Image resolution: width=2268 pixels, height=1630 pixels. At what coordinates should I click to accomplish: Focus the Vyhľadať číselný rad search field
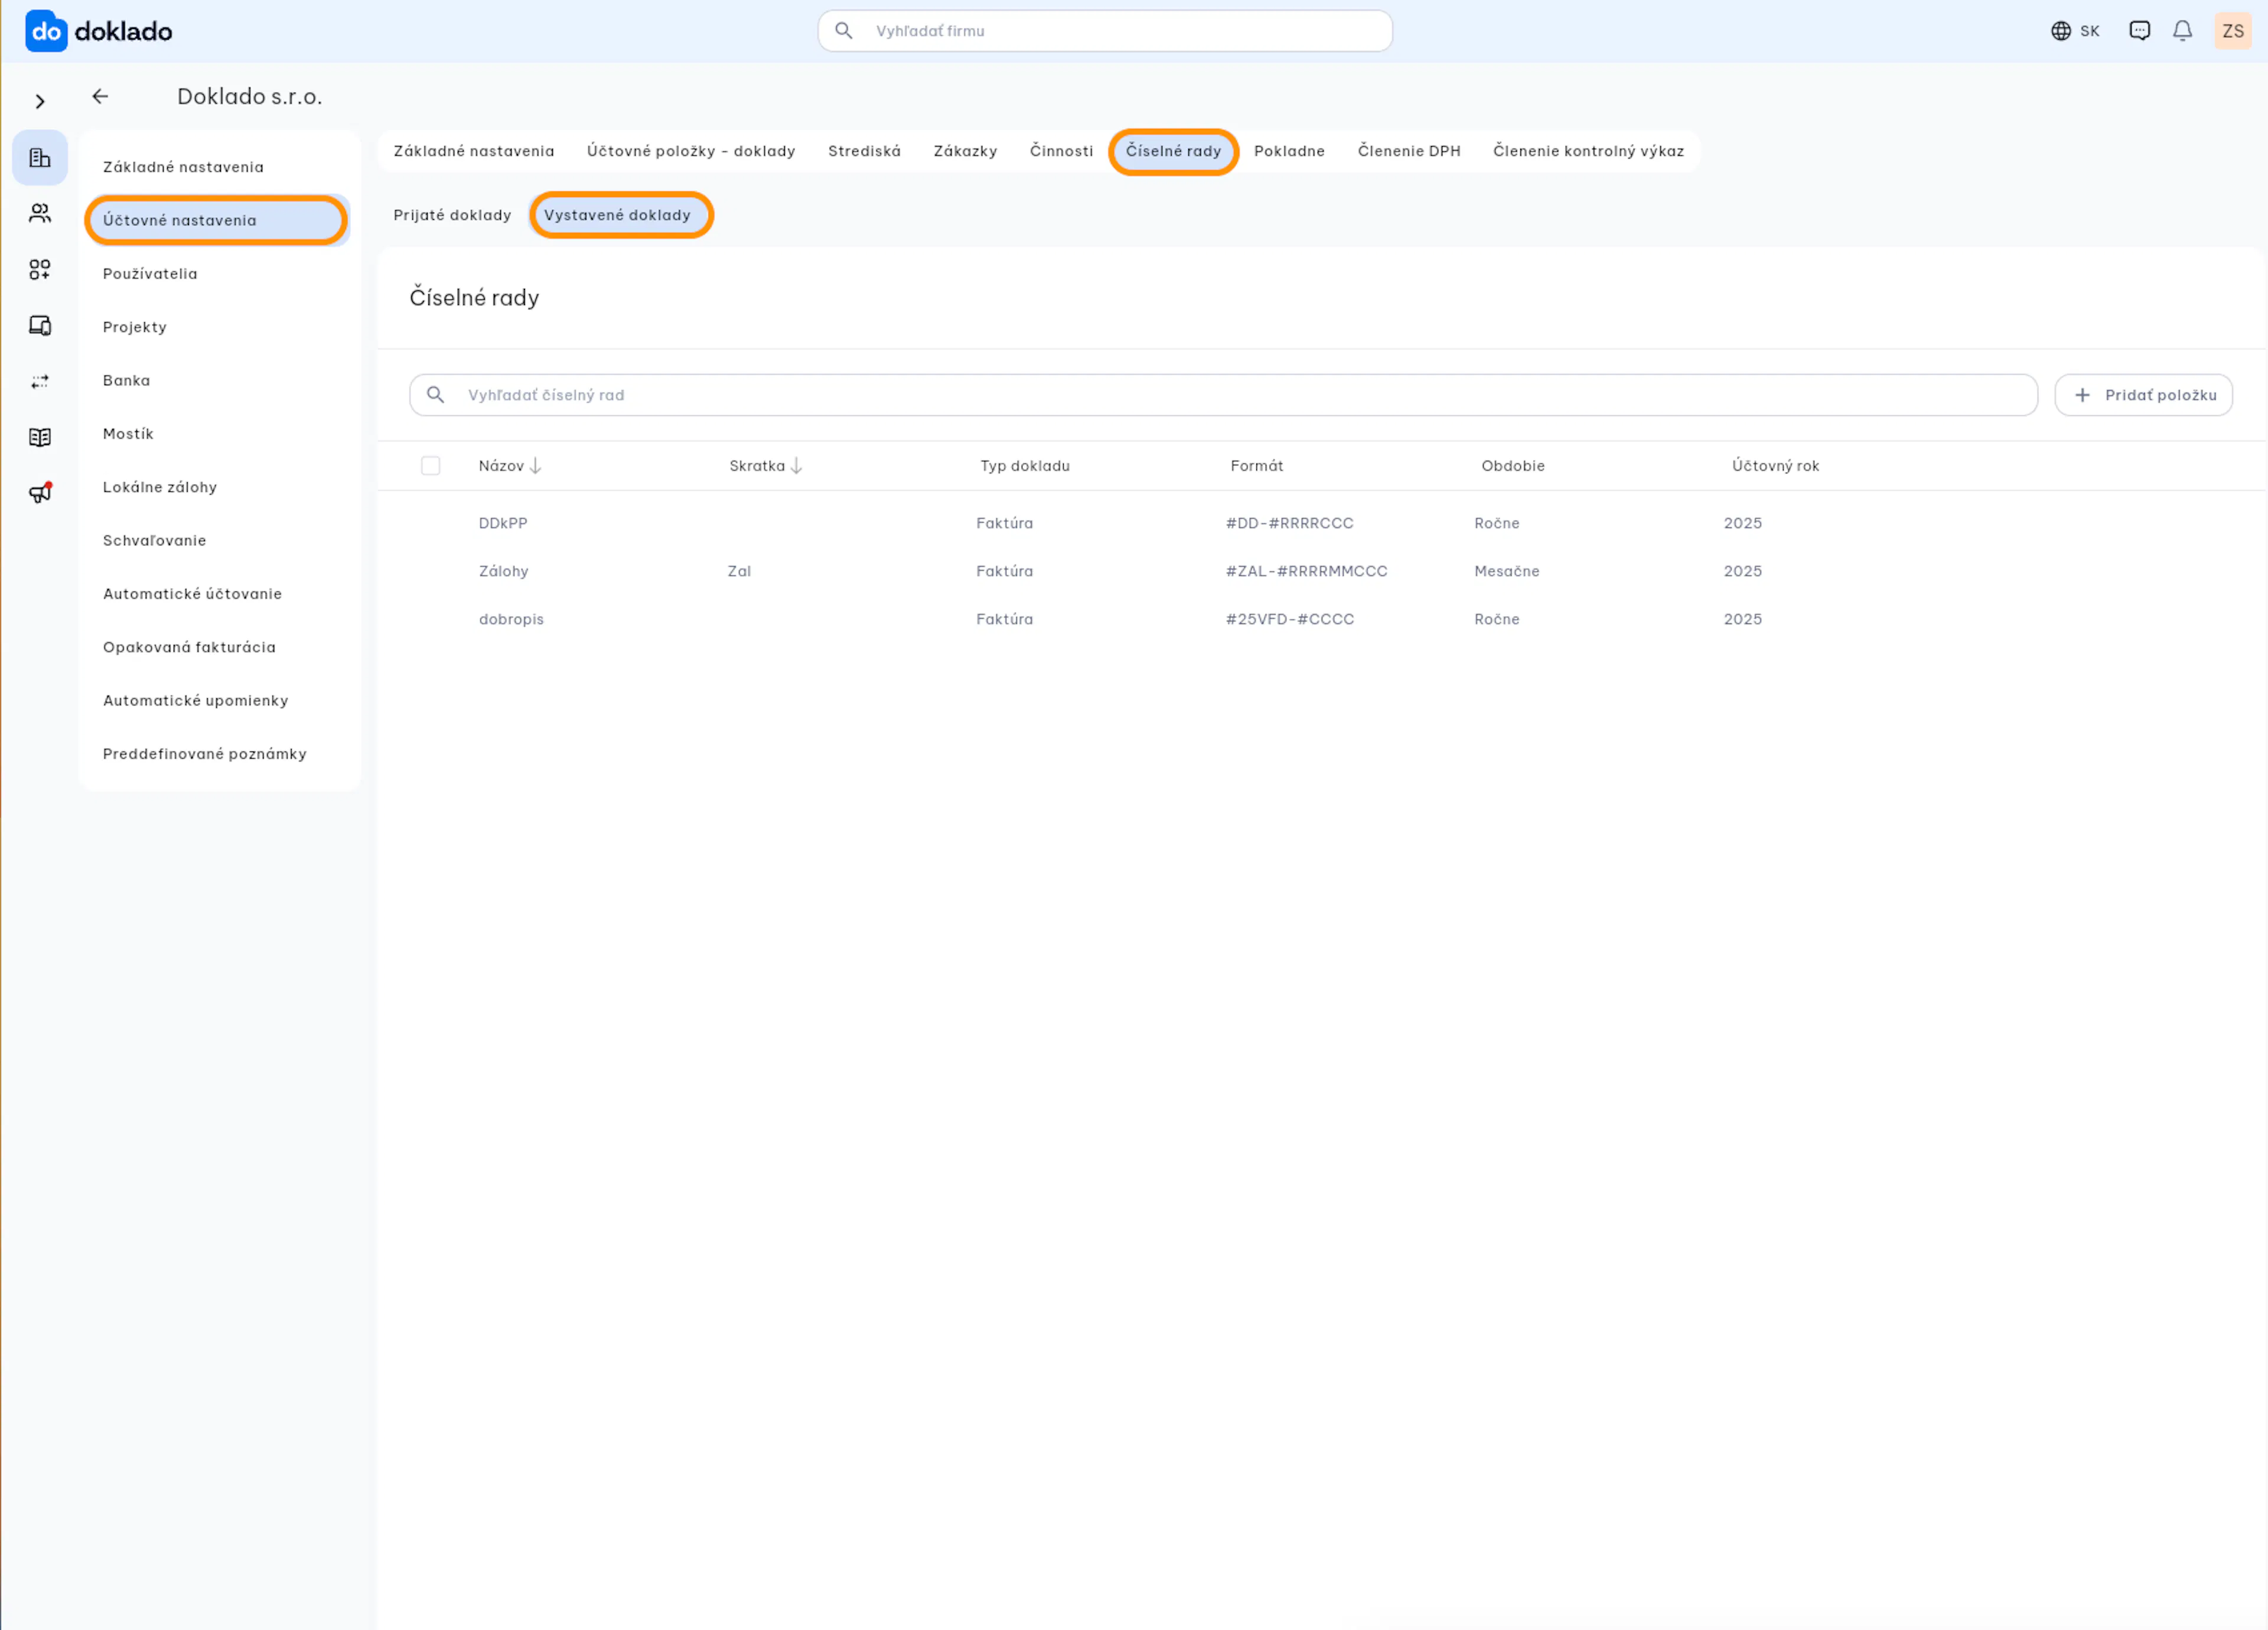pos(1223,395)
